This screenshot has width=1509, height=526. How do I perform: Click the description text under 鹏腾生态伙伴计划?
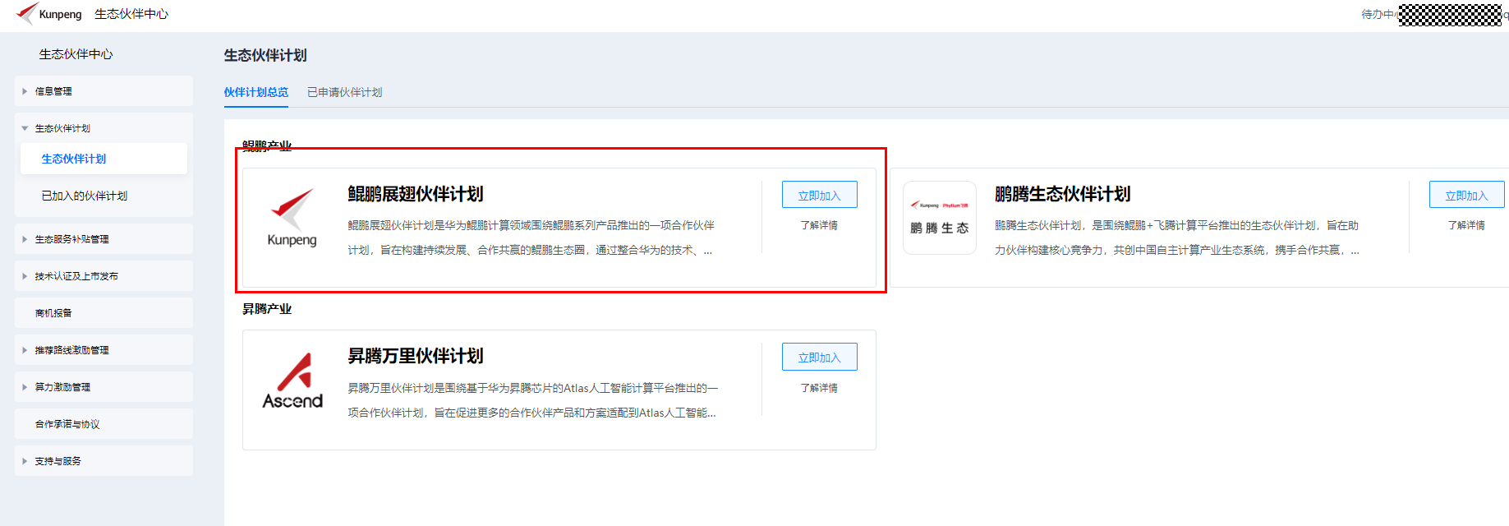(x=1177, y=238)
